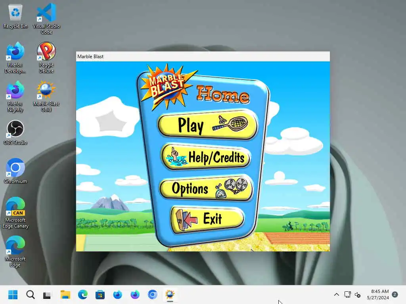Open the Help/Credits screen
This screenshot has height=304, width=406.
(206, 156)
